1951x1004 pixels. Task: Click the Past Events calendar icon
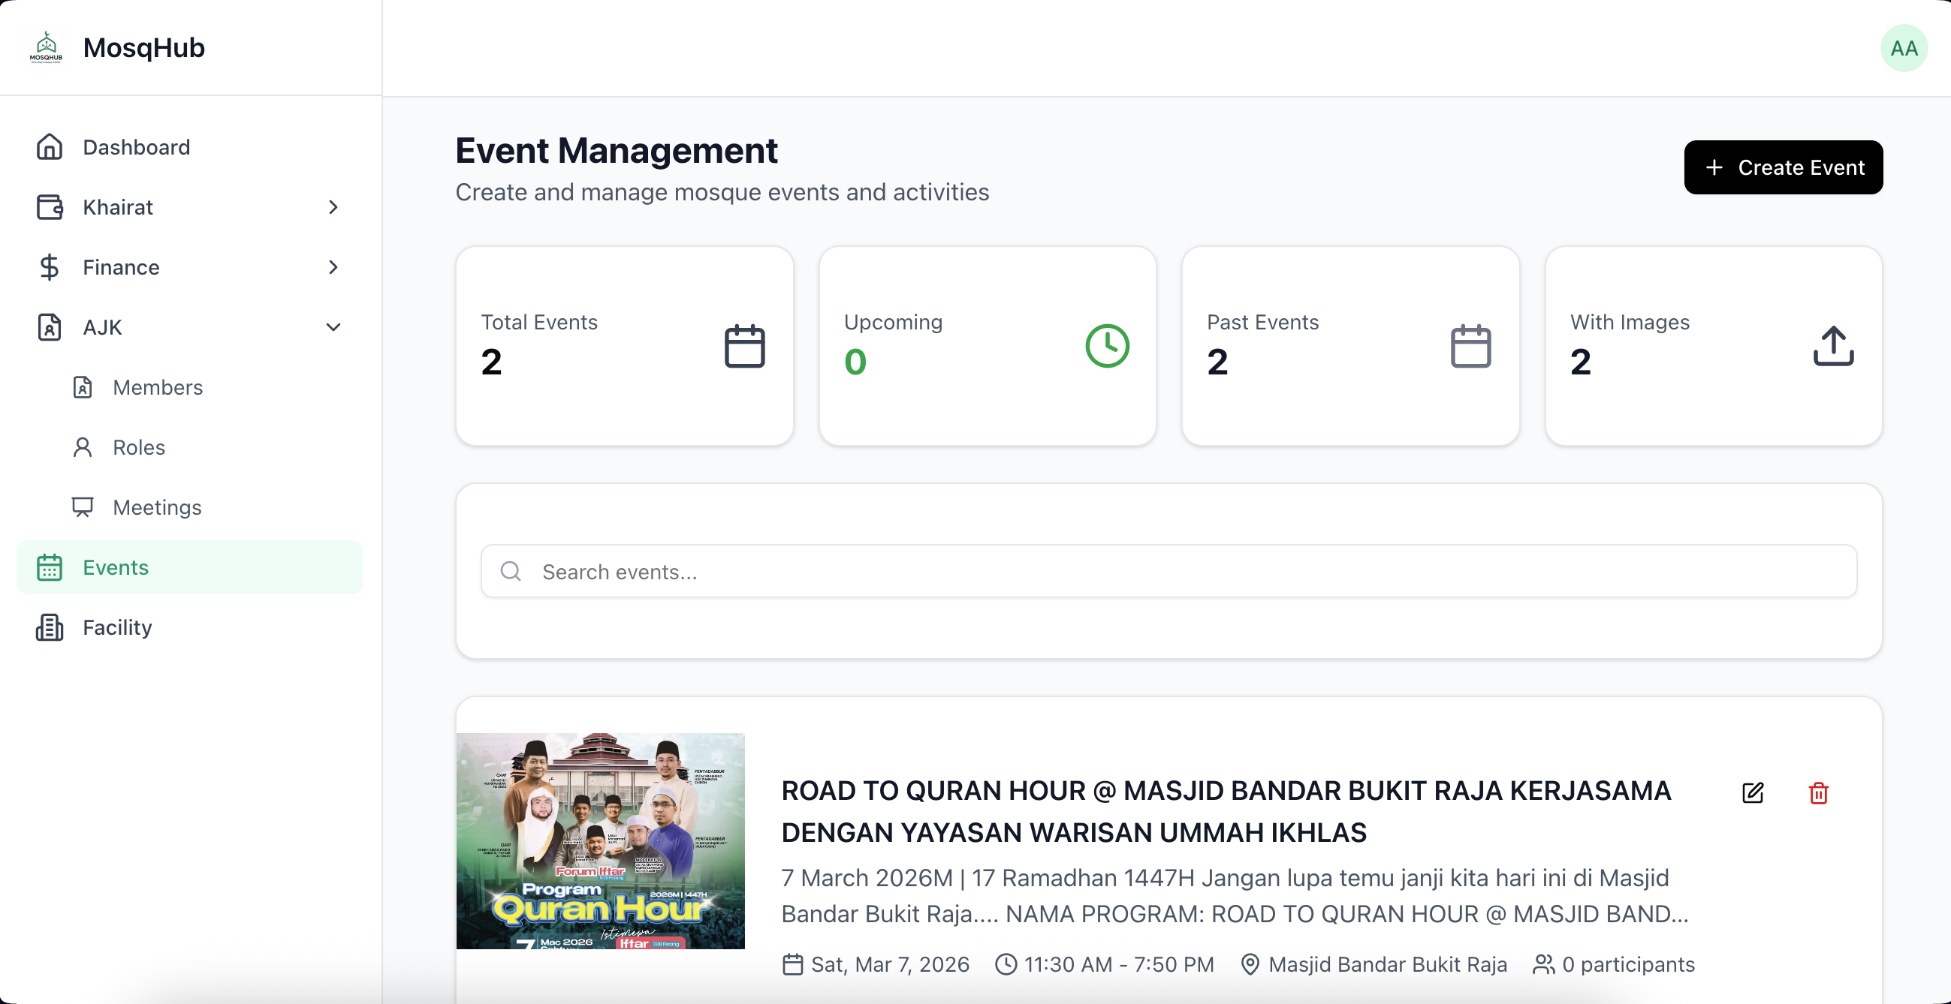click(1470, 346)
